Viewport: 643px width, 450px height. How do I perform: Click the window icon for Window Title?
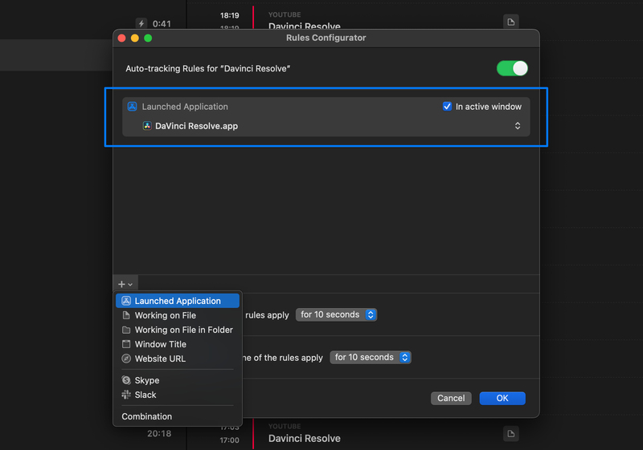(x=126, y=344)
